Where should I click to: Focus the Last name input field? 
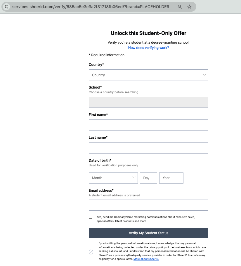(148, 148)
